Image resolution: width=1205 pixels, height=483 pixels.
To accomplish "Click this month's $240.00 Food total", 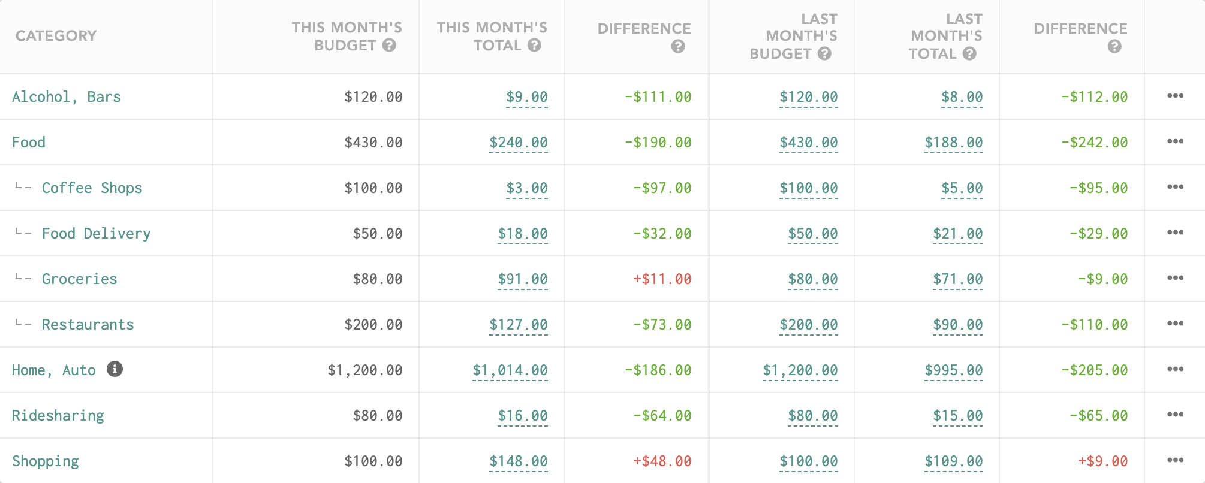I will click(x=518, y=143).
